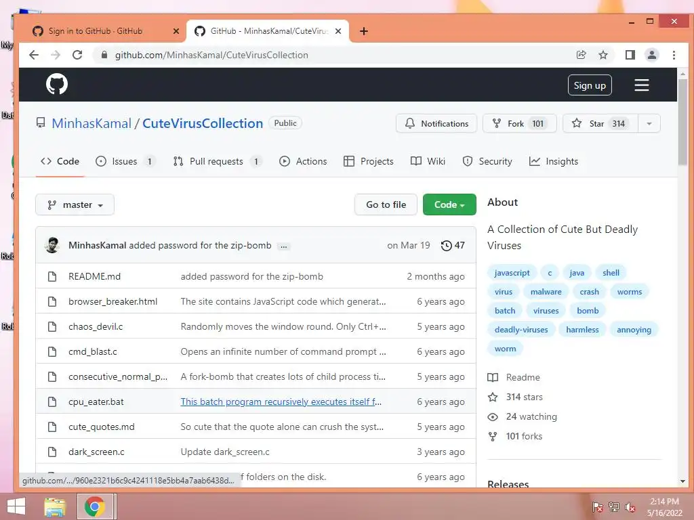Click the file icon beside chaos_devil.c

point(52,326)
